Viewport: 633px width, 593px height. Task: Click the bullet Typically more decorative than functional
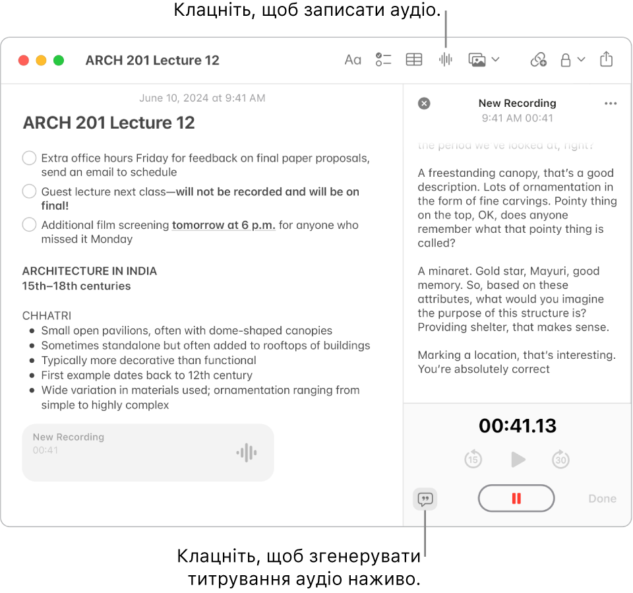click(148, 360)
